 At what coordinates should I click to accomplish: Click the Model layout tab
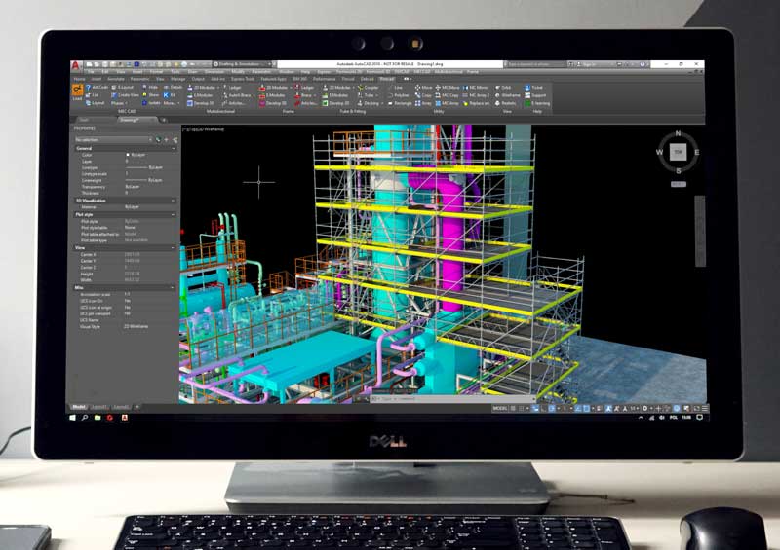(x=79, y=407)
